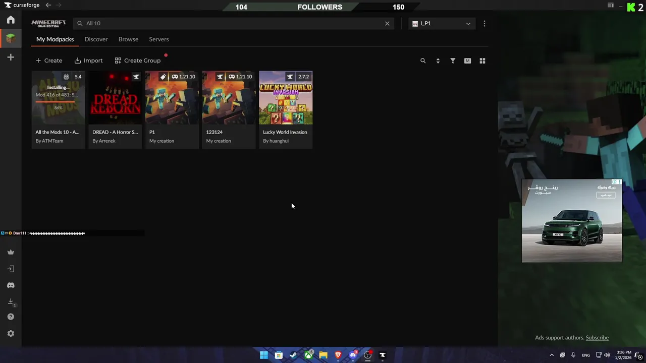The width and height of the screenshot is (646, 363).
Task: Click the Forge anvil icon on 123124 card
Action: [220, 77]
